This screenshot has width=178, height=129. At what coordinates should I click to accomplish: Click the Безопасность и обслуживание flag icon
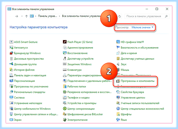pos(118,47)
